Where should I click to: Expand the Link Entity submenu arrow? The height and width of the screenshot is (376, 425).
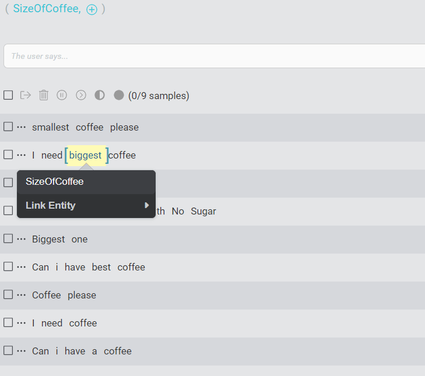tap(147, 205)
